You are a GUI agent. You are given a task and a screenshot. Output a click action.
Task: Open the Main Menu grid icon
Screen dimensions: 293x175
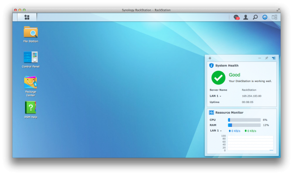point(27,17)
